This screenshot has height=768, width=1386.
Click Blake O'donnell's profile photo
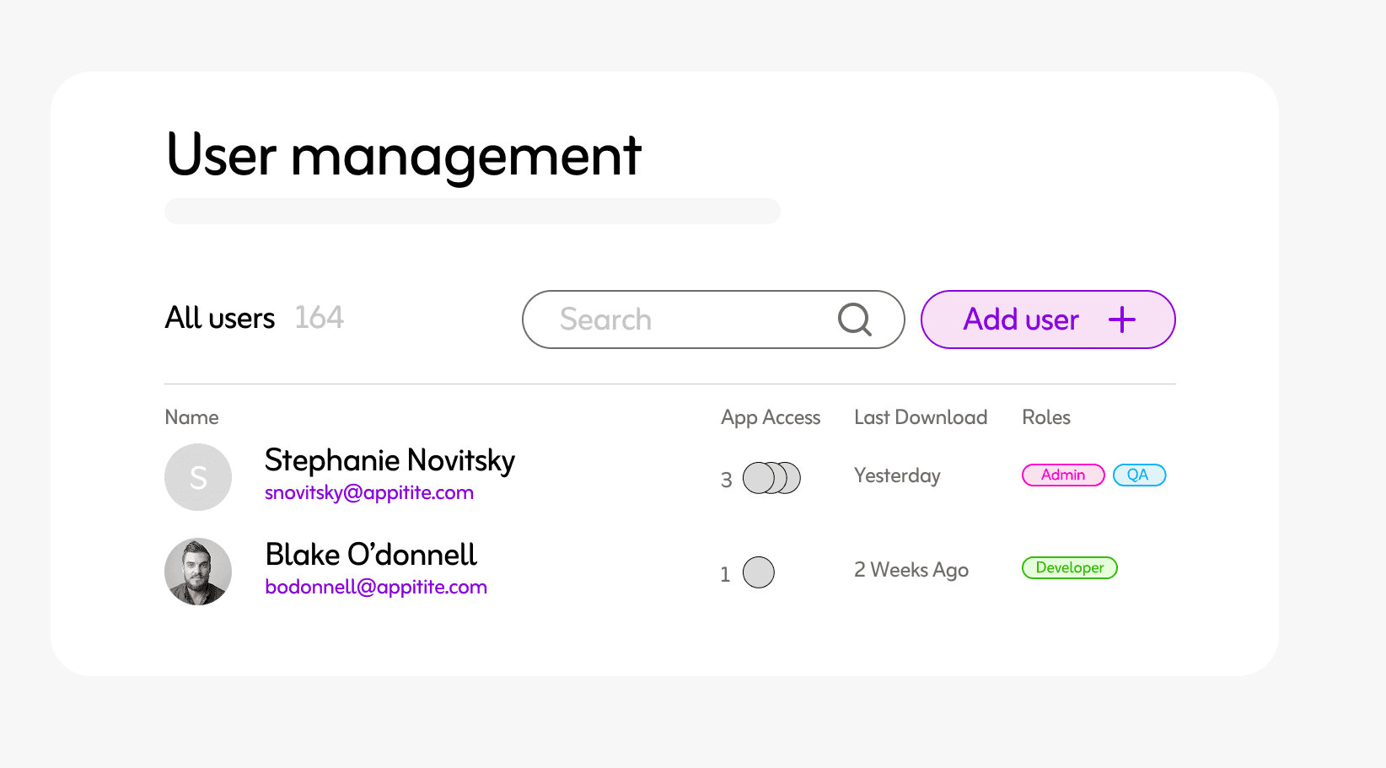(198, 572)
